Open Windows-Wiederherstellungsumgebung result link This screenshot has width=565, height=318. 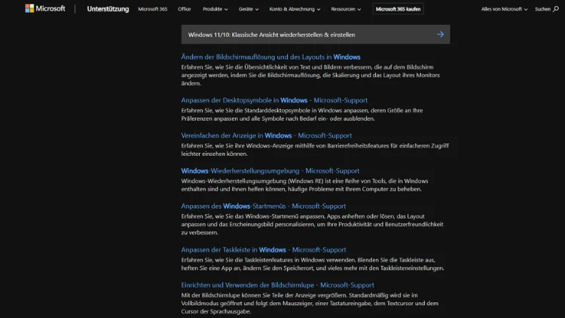(x=270, y=171)
